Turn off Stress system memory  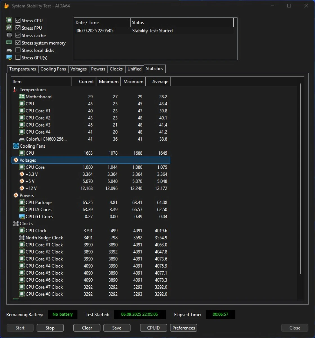point(18,43)
